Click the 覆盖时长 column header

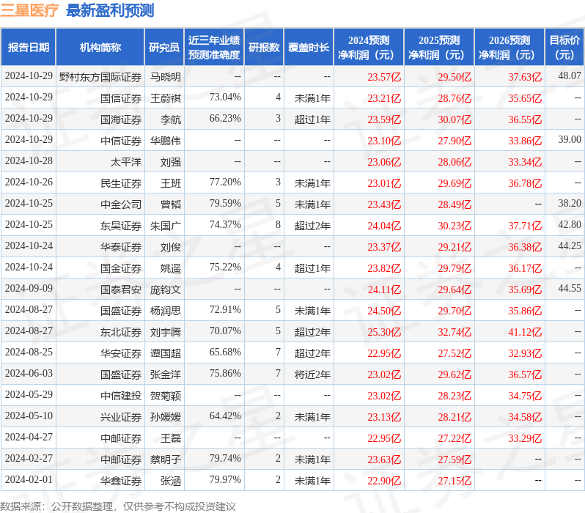pos(309,48)
